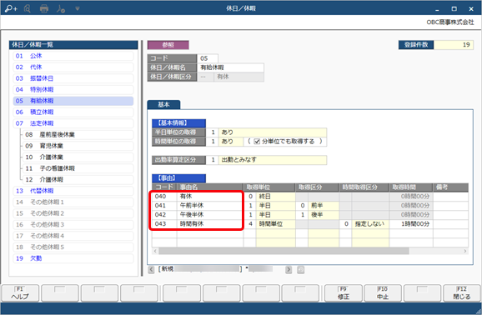This screenshot has width=482, height=315.
Task: Click the コード field containing 05
Action: [208, 58]
